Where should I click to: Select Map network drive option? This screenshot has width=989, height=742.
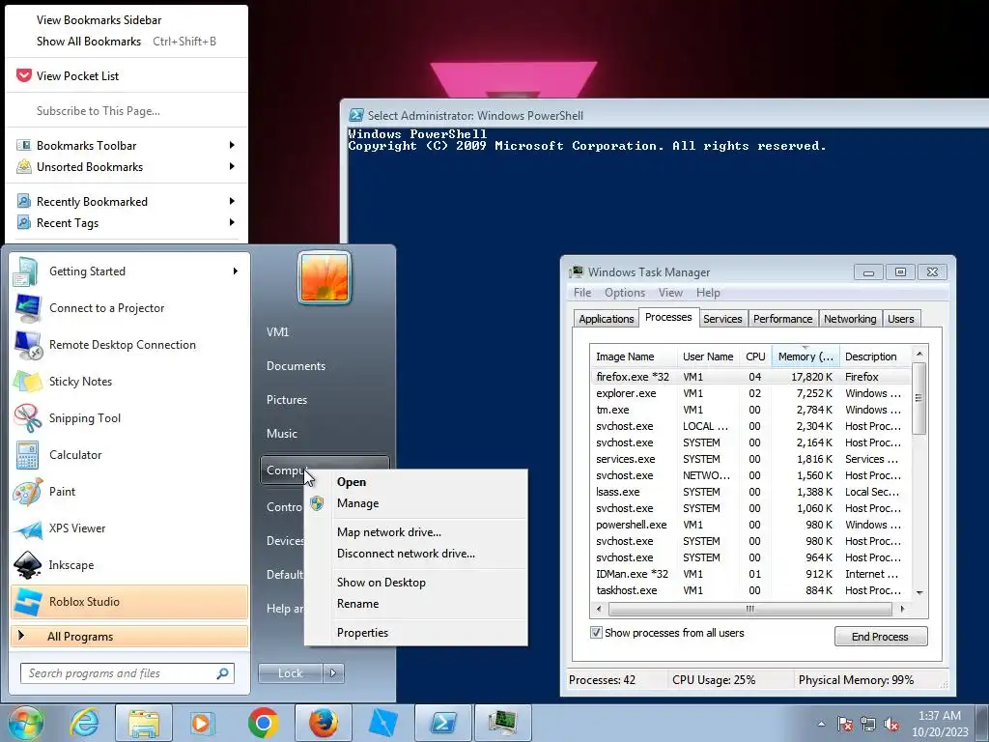point(416,532)
